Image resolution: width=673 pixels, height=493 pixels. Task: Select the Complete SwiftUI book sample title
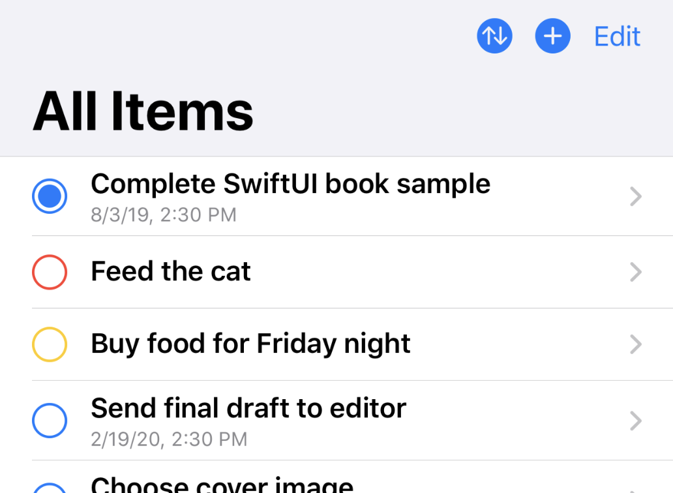click(290, 184)
